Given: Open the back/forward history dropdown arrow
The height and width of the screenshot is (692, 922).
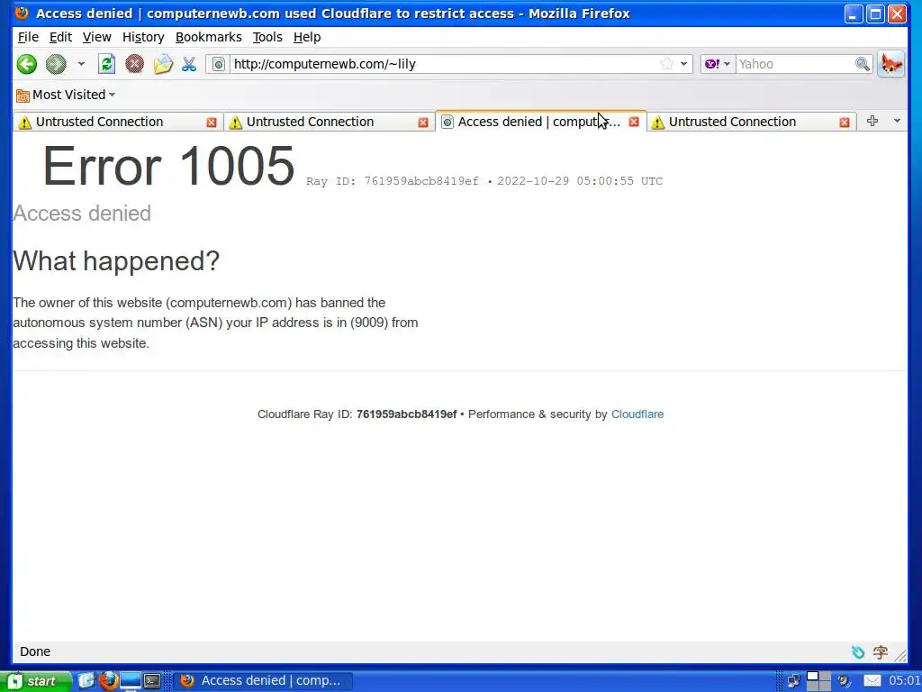Looking at the screenshot, I should pyautogui.click(x=81, y=64).
